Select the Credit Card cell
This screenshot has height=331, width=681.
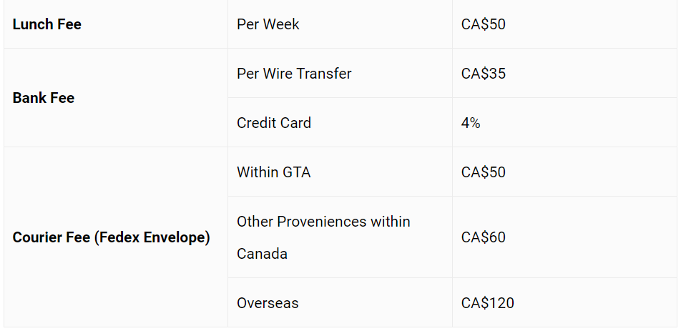click(x=274, y=123)
